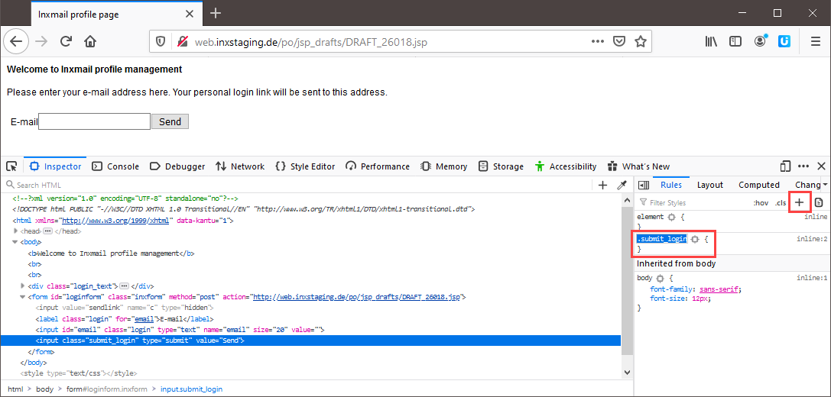Screen dimensions: 831x397
Task: Open the Performance tab
Action: pyautogui.click(x=378, y=166)
